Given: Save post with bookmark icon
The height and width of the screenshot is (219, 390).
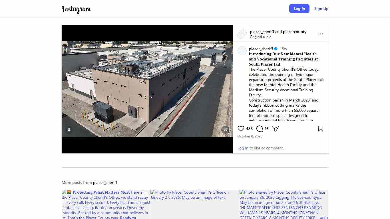Looking at the screenshot, I should (320, 129).
